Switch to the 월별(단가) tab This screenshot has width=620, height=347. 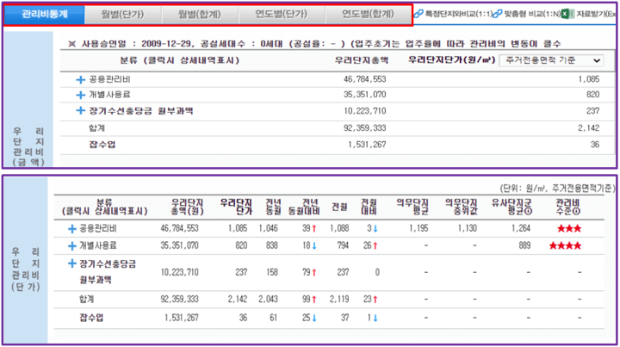122,15
